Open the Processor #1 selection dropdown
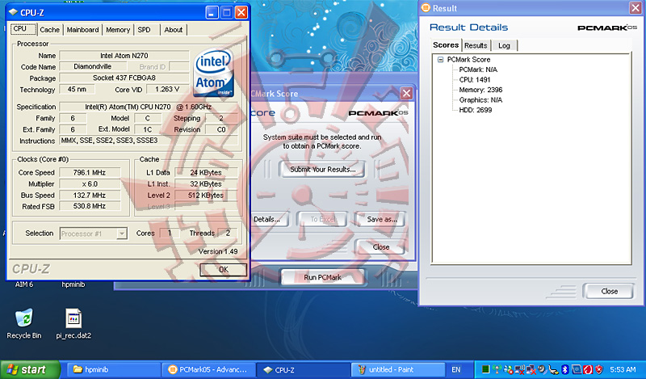Viewport: 646px width, 379px height. click(94, 234)
